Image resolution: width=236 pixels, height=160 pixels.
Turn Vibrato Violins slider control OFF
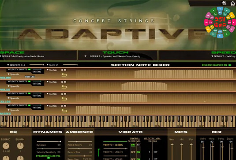(133, 152)
